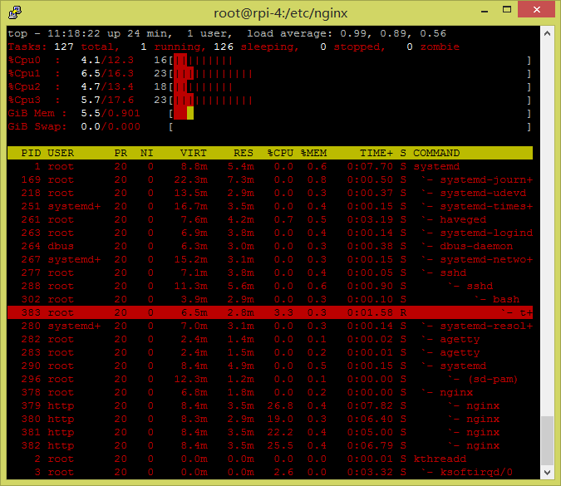Click the PuTTY icon in the title bar
The width and height of the screenshot is (561, 486).
point(15,12)
